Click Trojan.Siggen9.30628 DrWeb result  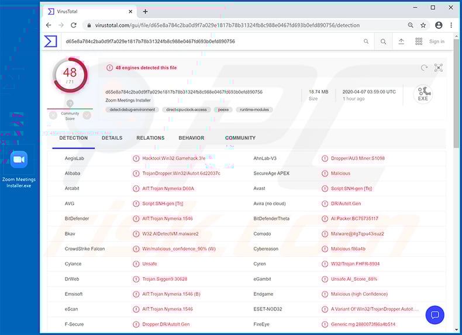point(165,279)
